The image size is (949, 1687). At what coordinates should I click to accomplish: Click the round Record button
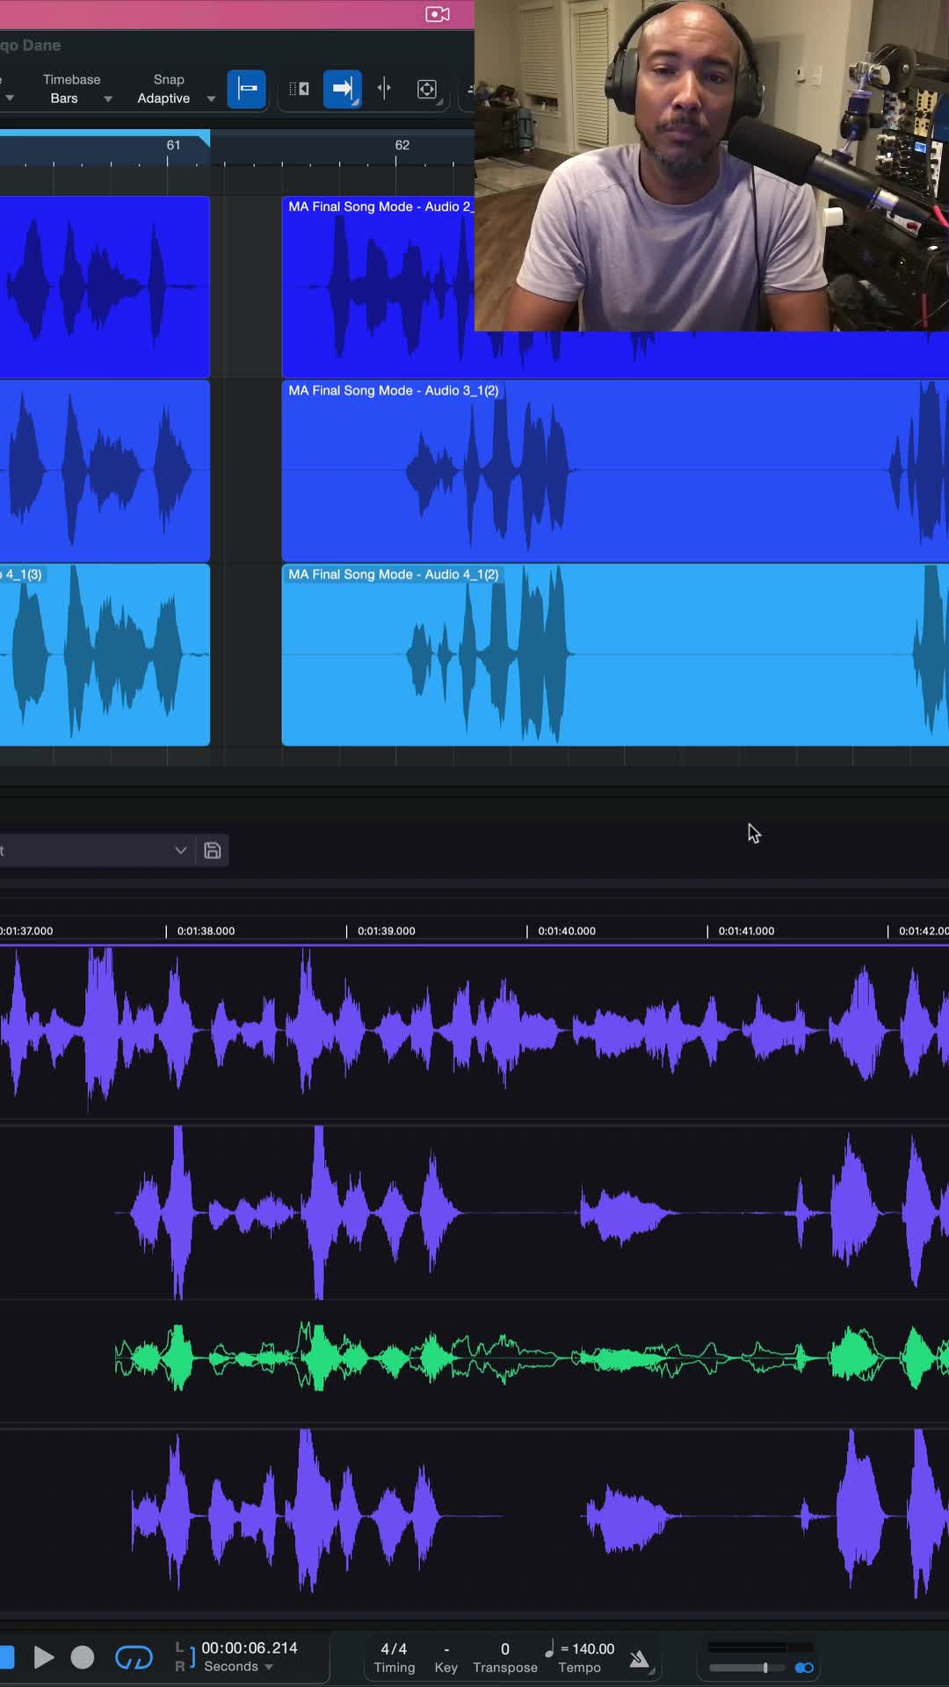(x=83, y=1658)
